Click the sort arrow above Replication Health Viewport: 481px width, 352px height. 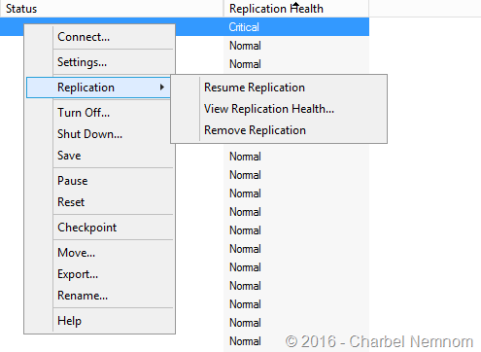pos(295,4)
